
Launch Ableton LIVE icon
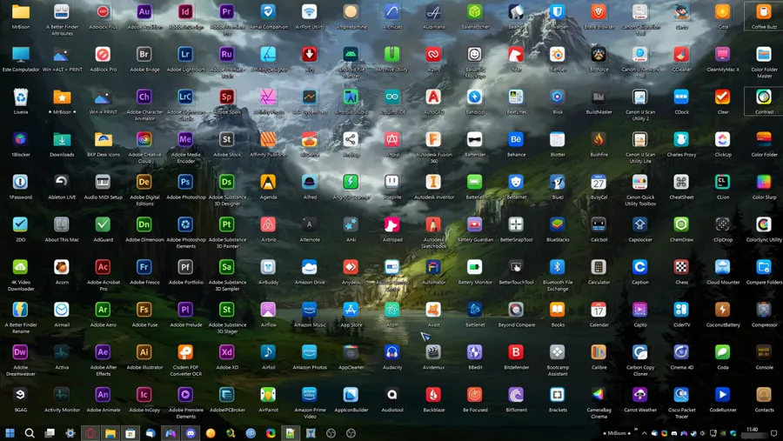pyautogui.click(x=62, y=183)
